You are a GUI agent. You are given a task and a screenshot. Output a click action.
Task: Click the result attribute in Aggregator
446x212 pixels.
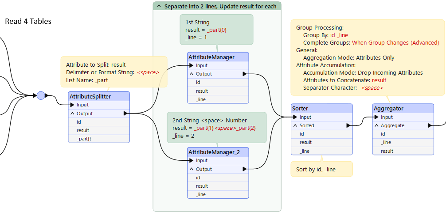pyautogui.click(x=403, y=151)
